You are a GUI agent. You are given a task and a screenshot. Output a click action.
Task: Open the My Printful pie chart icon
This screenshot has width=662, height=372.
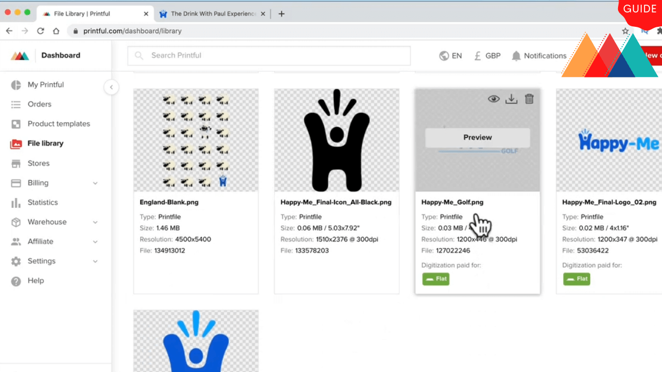[16, 85]
